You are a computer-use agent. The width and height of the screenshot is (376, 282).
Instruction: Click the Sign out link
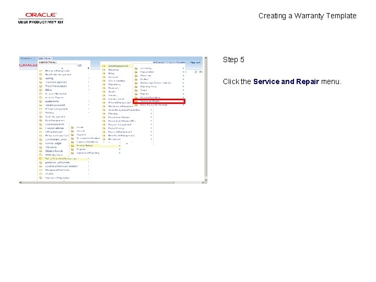[195, 62]
